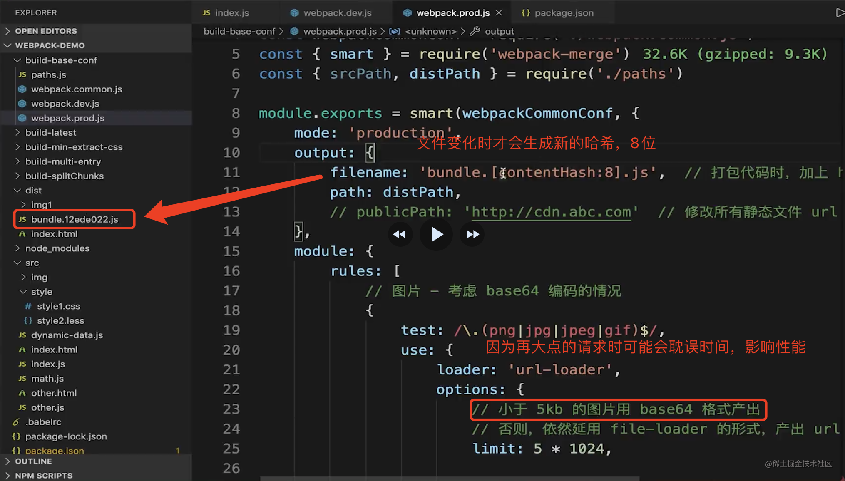The image size is (845, 481).
Task: Close the webpack.prod.js editor tab
Action: (x=499, y=13)
